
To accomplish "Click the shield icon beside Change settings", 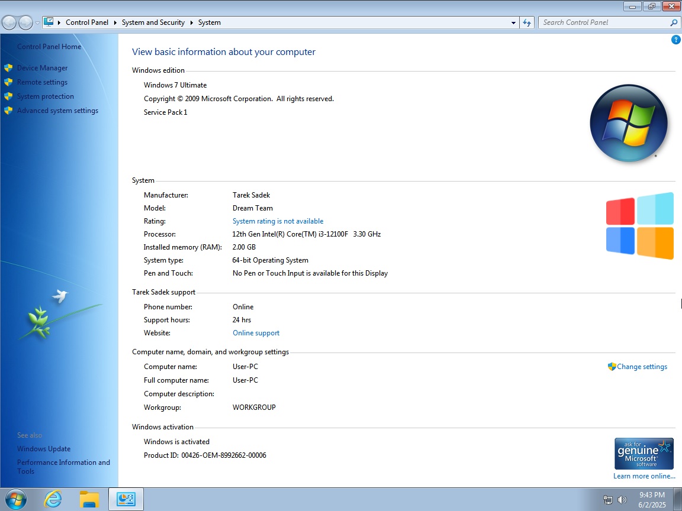I will coord(612,367).
